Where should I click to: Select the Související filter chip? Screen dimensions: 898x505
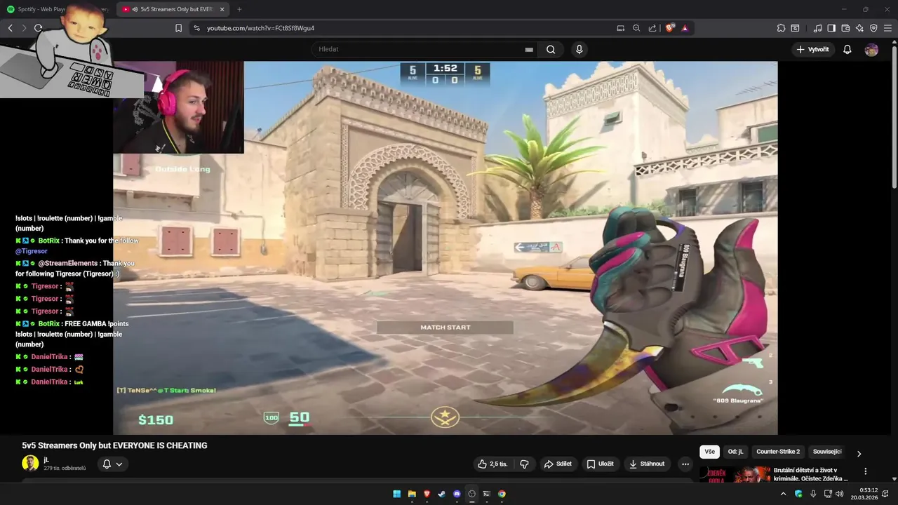click(x=826, y=452)
